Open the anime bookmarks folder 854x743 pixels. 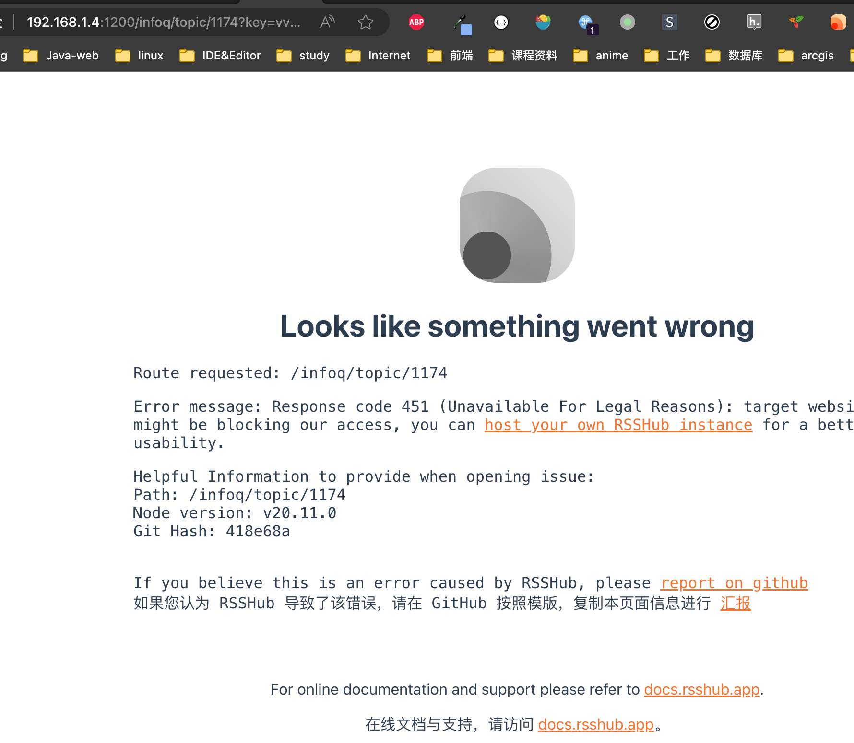(x=601, y=56)
